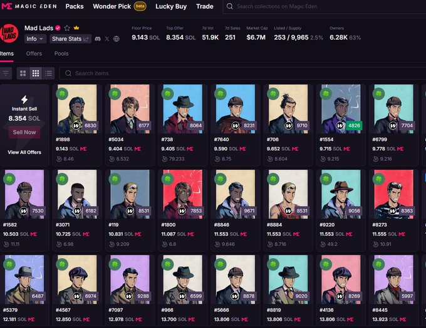Click the #5034 item title
This screenshot has height=328, width=426.
click(x=116, y=140)
